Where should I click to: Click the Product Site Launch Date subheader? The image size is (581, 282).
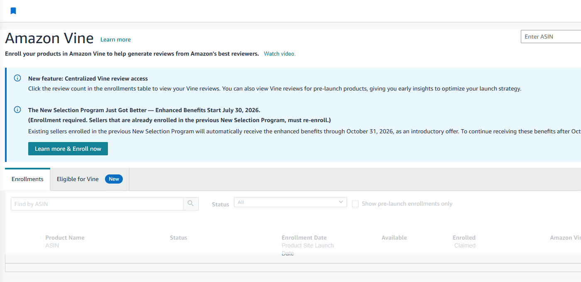[308, 249]
